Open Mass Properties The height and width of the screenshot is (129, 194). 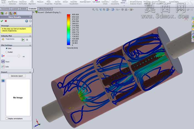[x=48, y=2]
